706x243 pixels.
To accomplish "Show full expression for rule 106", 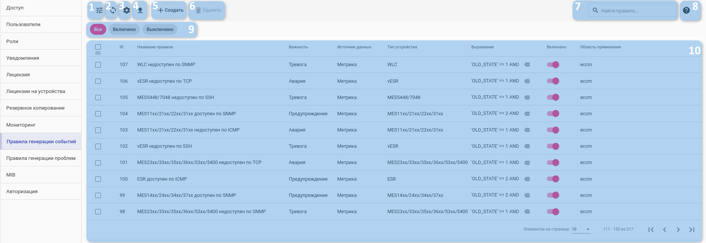I will click(527, 81).
